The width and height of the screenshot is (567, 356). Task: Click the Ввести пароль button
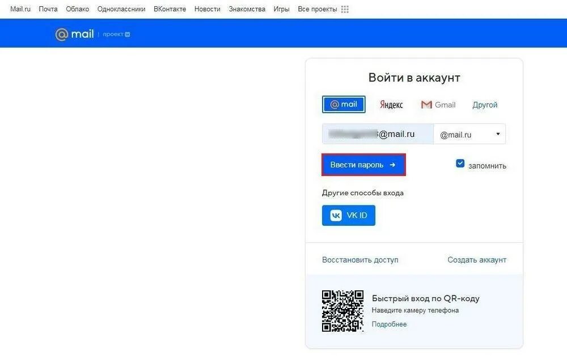click(x=363, y=165)
